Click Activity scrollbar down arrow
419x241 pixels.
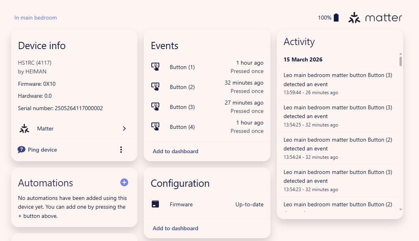(401, 209)
